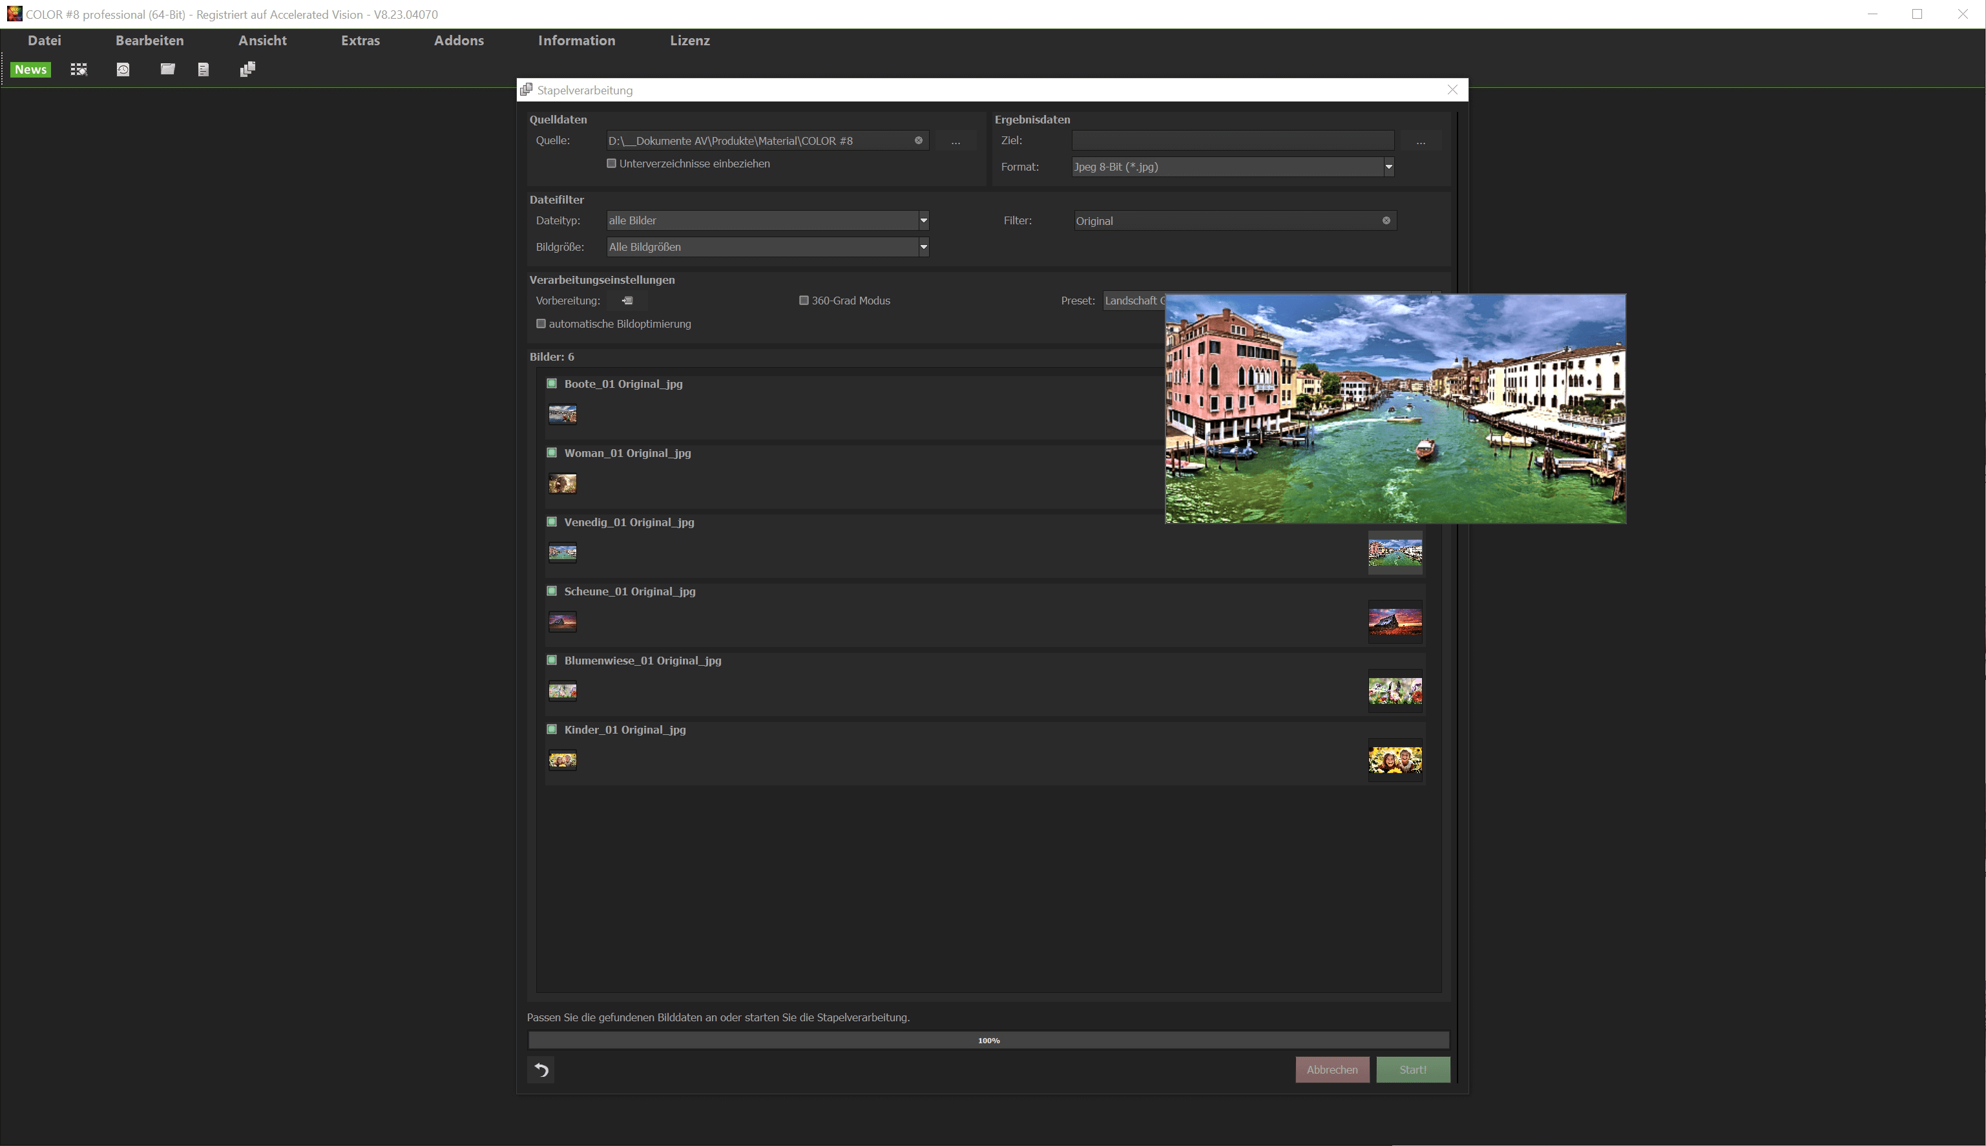Image resolution: width=1986 pixels, height=1146 pixels.
Task: Deselect the Woman_01 Original_jpg image checkbox
Action: 552,452
